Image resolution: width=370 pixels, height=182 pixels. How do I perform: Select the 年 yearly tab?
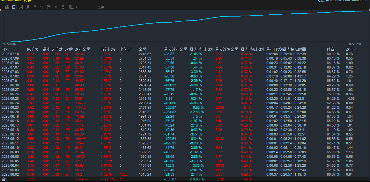pos(42,7)
